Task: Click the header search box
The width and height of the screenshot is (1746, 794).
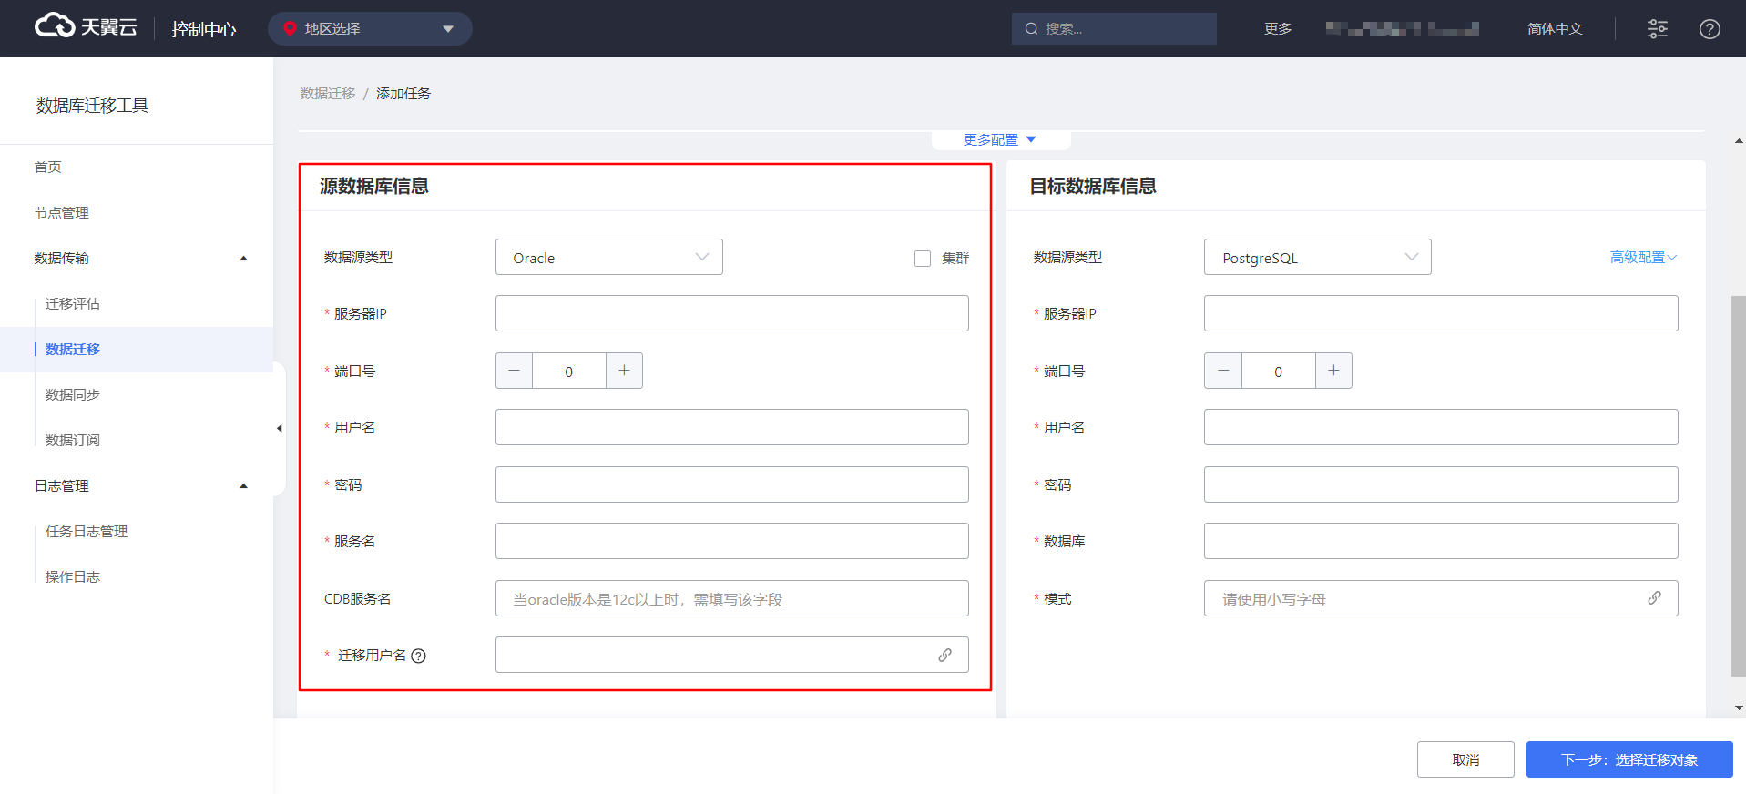Action: [1114, 28]
